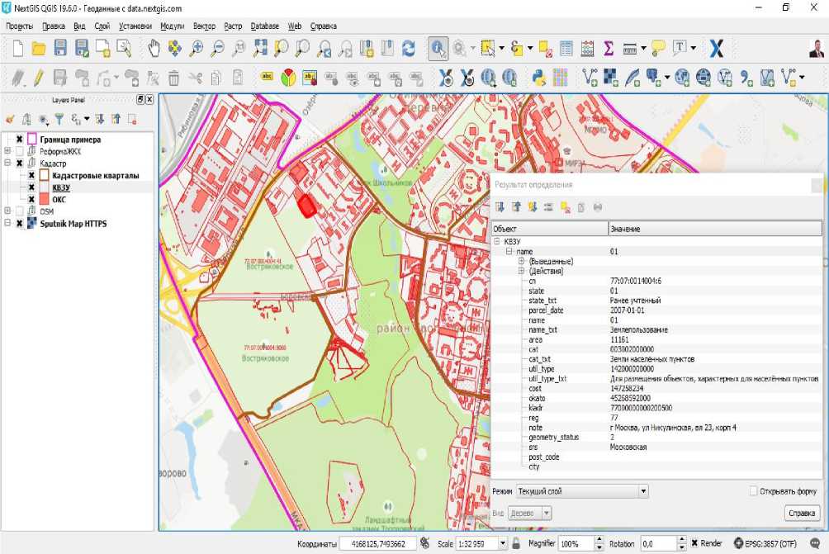The image size is (829, 554).
Task: Open the Вектор menu
Action: (x=204, y=26)
